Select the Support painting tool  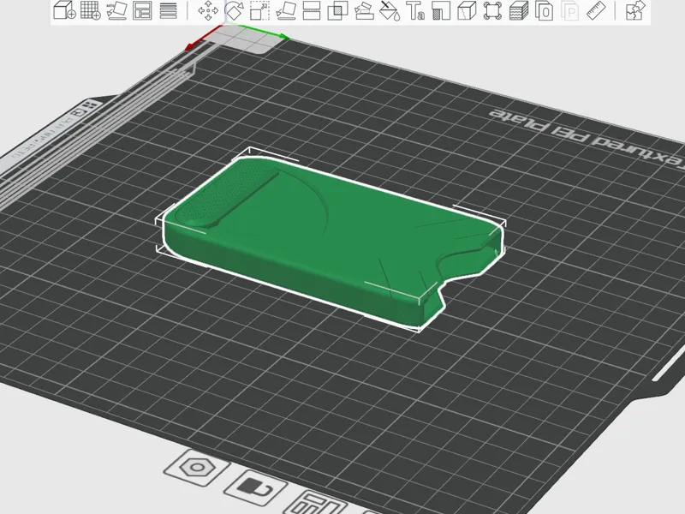(x=363, y=10)
